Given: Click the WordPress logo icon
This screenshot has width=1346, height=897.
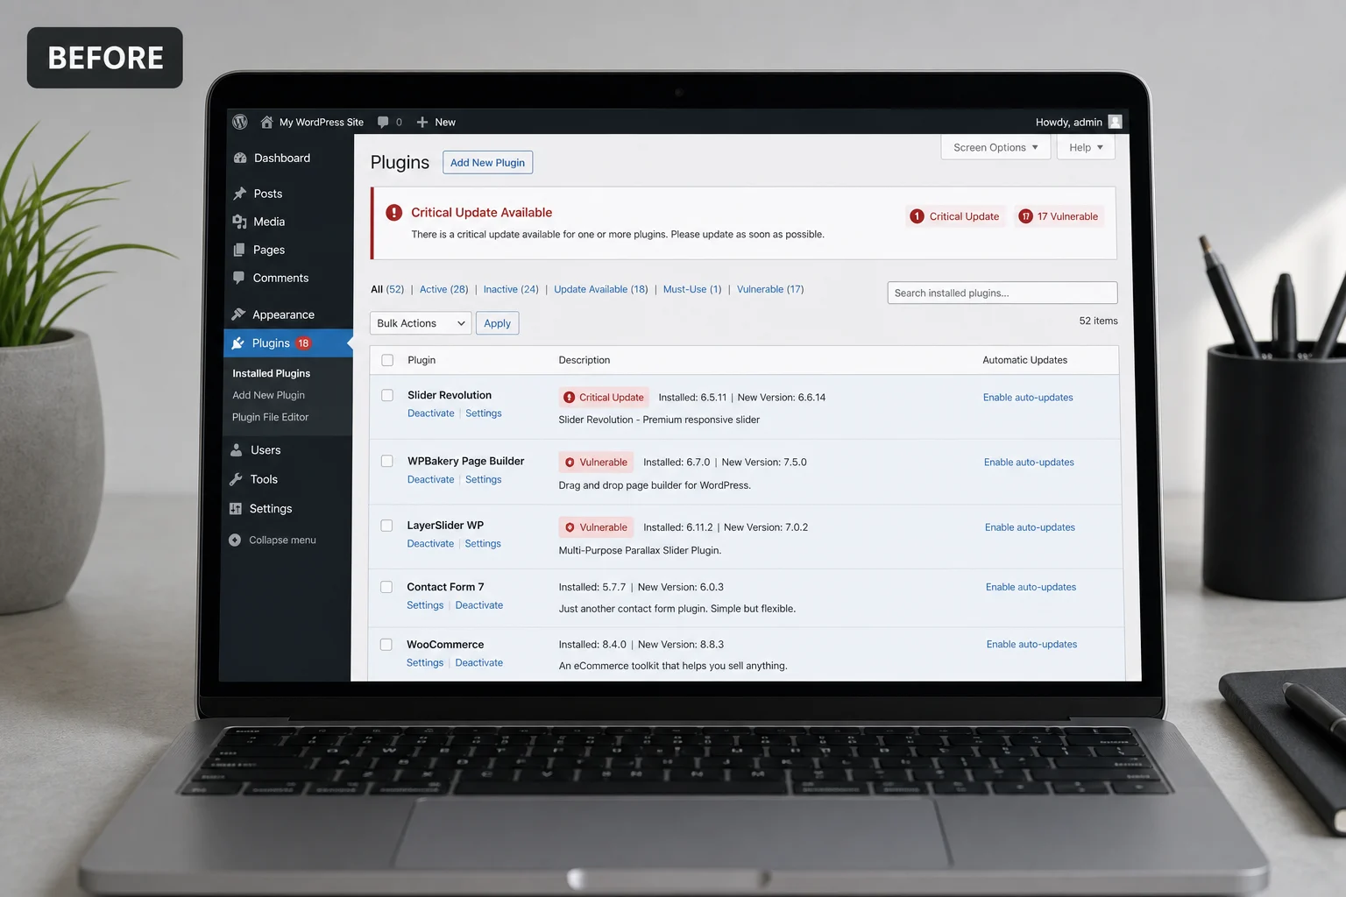Looking at the screenshot, I should pyautogui.click(x=240, y=122).
